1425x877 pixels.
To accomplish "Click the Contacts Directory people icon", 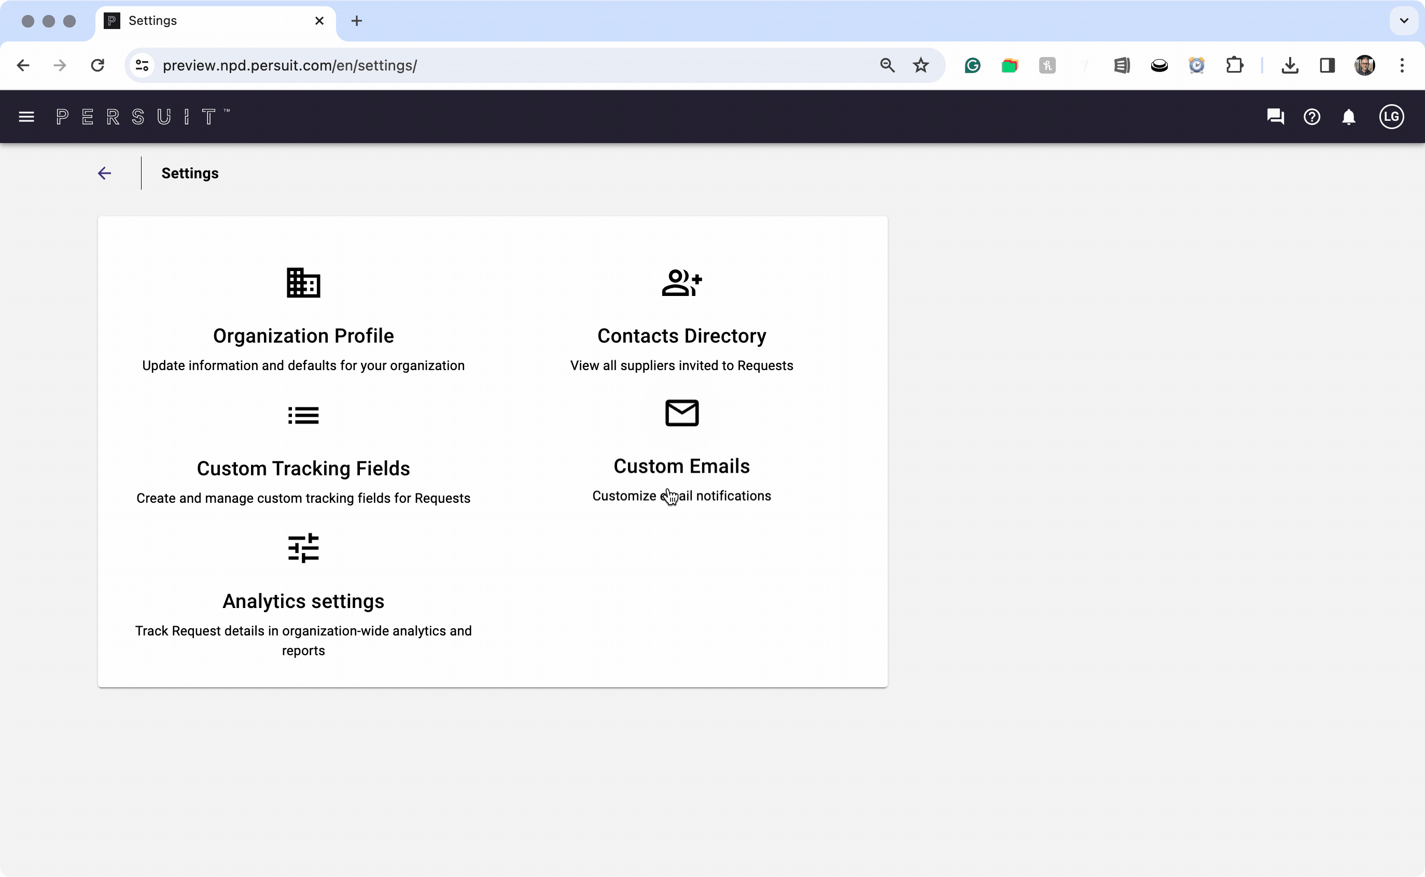I will [x=682, y=282].
